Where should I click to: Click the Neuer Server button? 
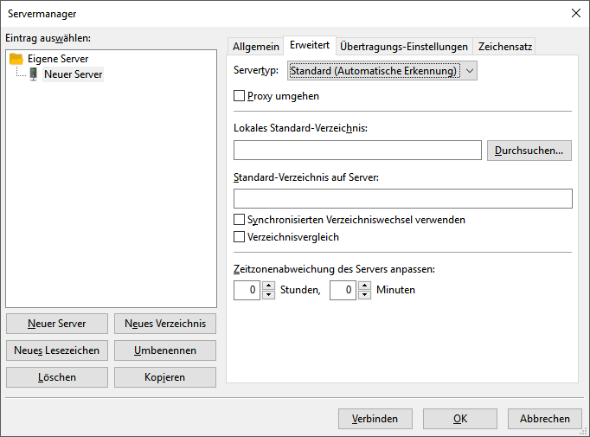[57, 324]
